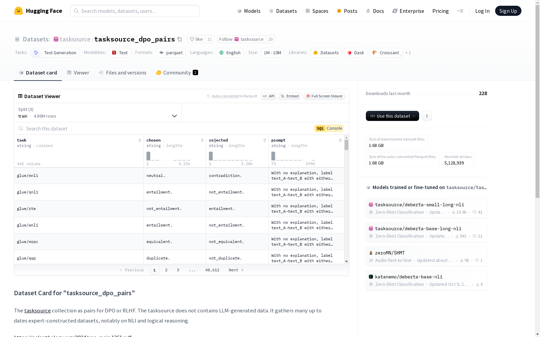Click the follower count 26
This screenshot has height=337, width=540.
pyautogui.click(x=270, y=39)
